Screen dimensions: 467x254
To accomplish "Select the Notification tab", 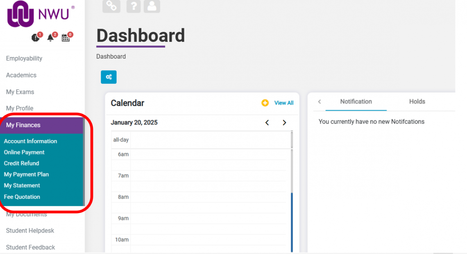I will pyautogui.click(x=356, y=102).
